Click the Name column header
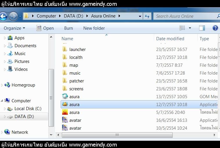The width and height of the screenshot is (220, 148). point(67,39)
